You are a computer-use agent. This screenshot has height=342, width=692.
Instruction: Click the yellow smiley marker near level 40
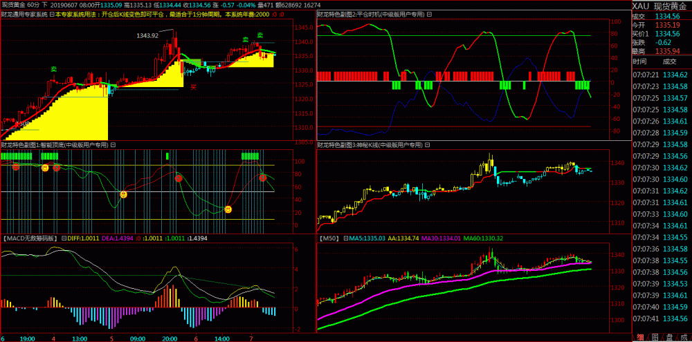click(124, 194)
